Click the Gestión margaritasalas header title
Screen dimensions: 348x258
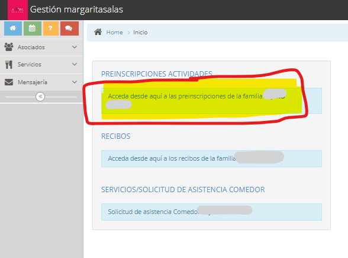[x=76, y=9]
